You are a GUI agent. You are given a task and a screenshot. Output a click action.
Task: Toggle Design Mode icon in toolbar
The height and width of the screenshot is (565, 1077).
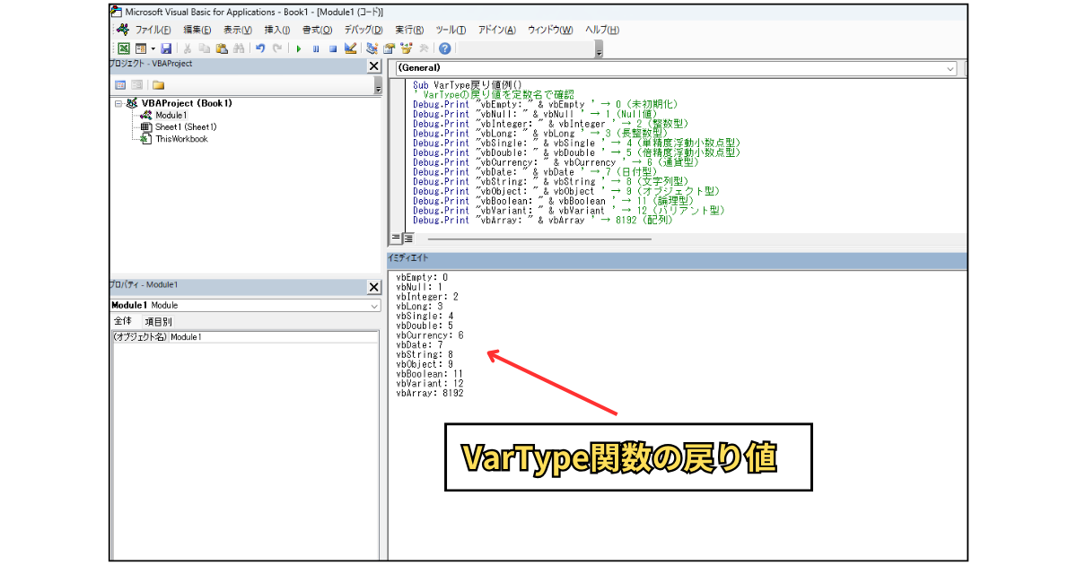click(x=350, y=48)
